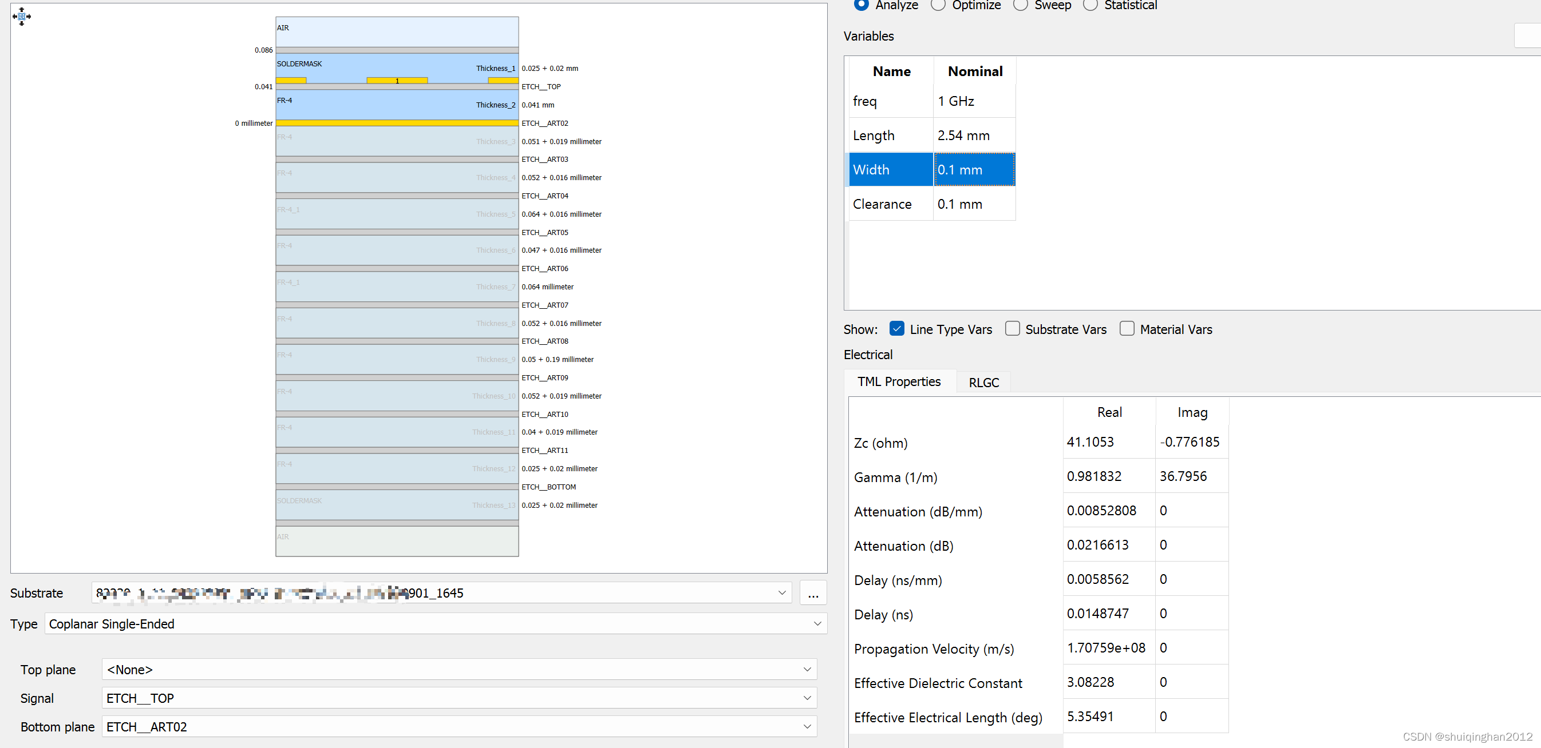Select the Optimize radio button
Viewport: 1541px width, 748px height.
click(x=938, y=5)
